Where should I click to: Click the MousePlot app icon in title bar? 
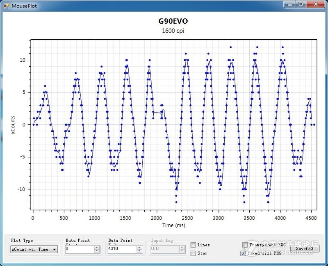tap(6, 5)
